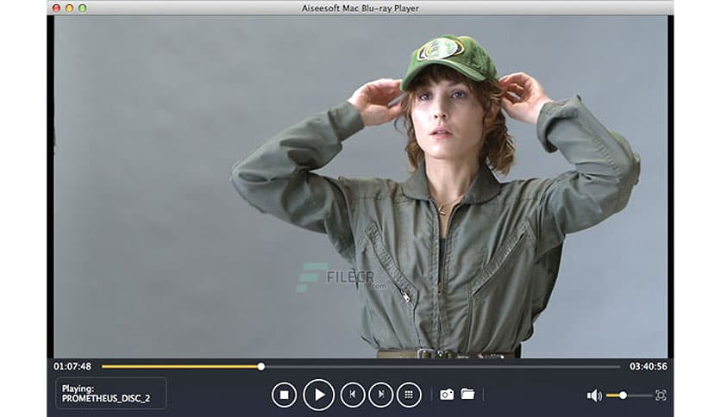Skip to the previous chapter
Screen dimensions: 721x417
[353, 395]
